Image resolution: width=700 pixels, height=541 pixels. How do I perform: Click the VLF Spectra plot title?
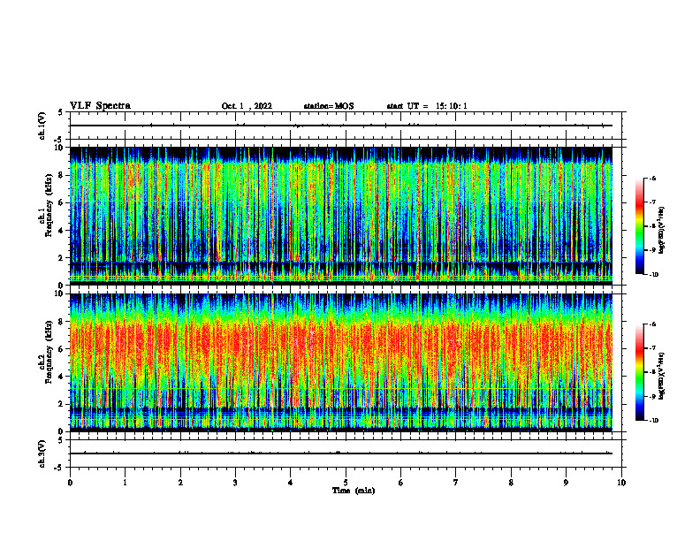pos(100,106)
